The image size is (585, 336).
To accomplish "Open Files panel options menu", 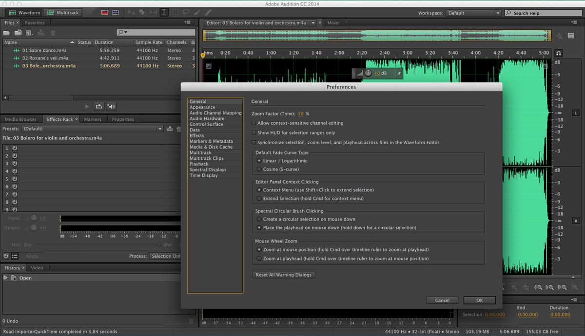I will pos(188,22).
